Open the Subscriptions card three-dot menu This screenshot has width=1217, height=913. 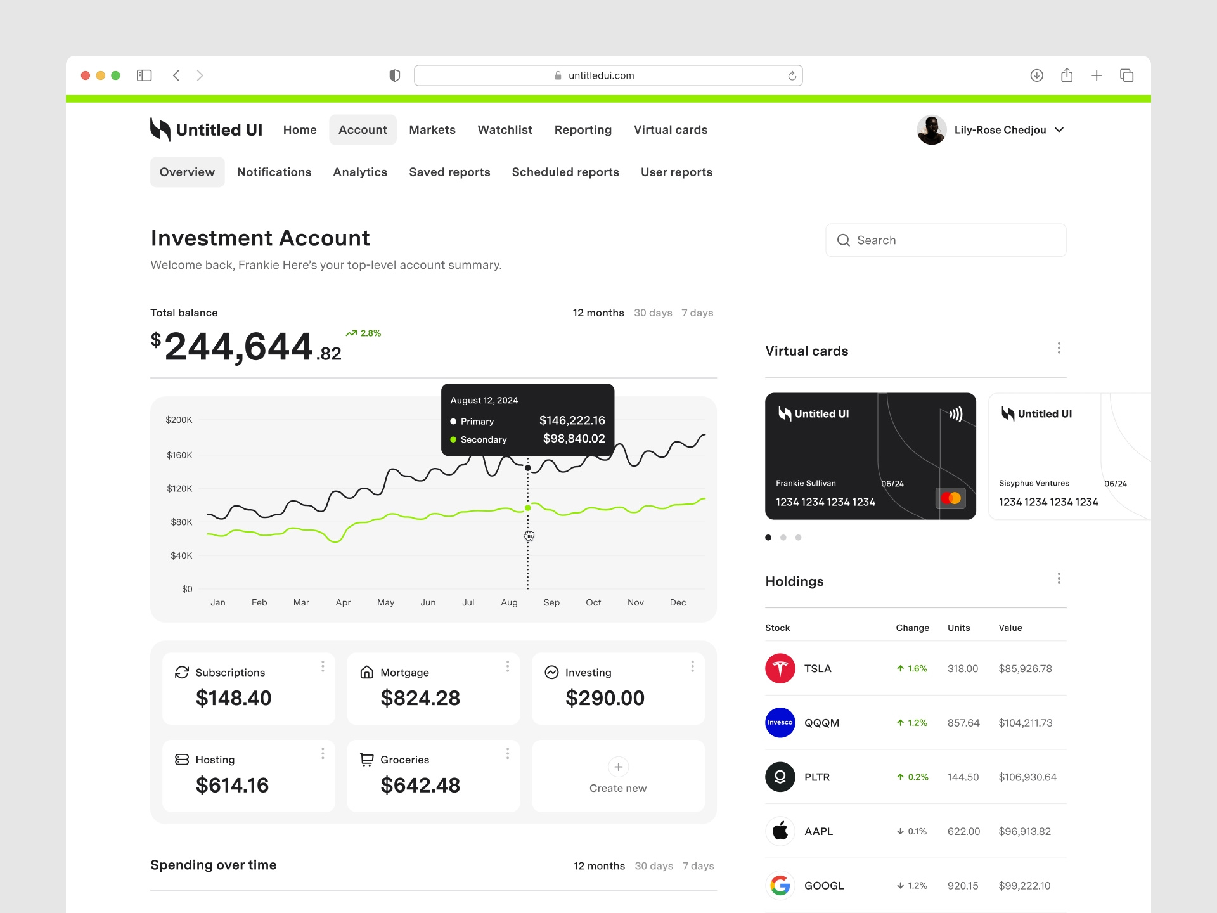tap(323, 666)
